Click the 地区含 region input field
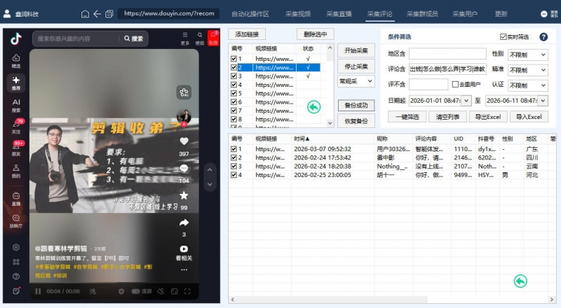This screenshot has height=308, width=561. (447, 54)
